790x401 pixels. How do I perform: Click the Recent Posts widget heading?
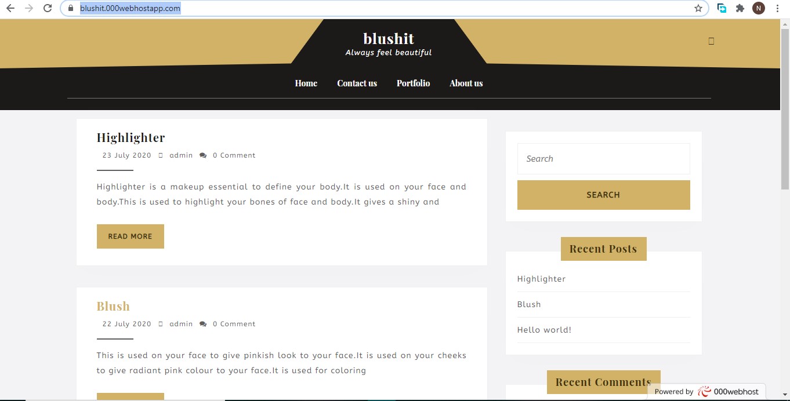[x=603, y=249]
